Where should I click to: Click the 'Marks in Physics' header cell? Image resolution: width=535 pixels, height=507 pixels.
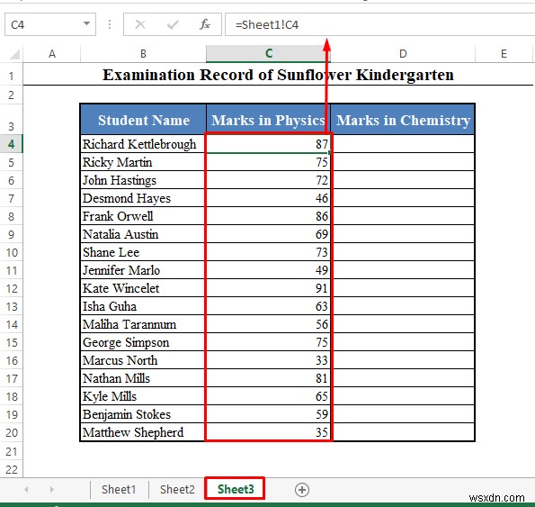268,120
